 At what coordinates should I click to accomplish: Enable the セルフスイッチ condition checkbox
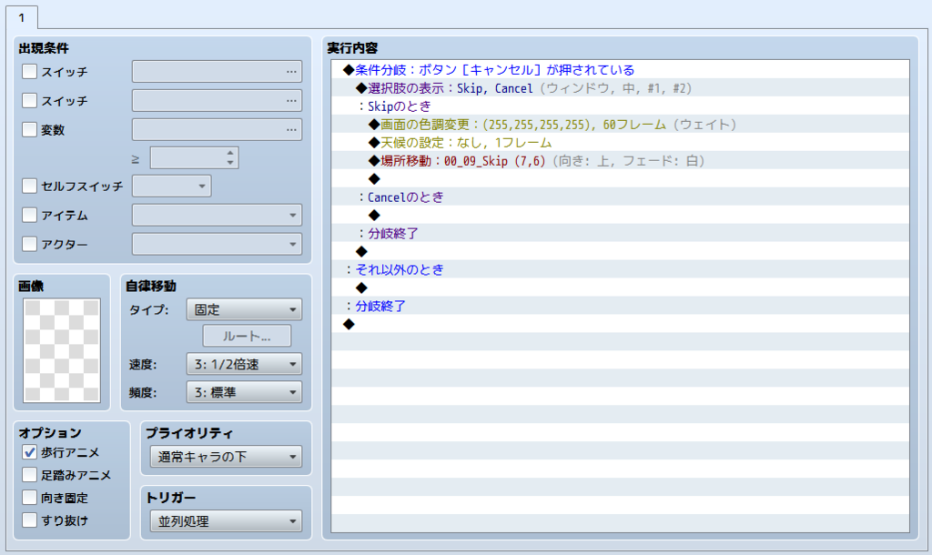click(29, 186)
